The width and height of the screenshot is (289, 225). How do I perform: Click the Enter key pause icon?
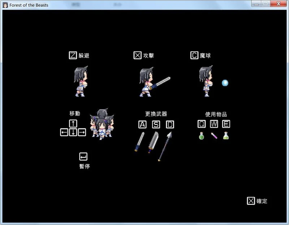coord(83,156)
